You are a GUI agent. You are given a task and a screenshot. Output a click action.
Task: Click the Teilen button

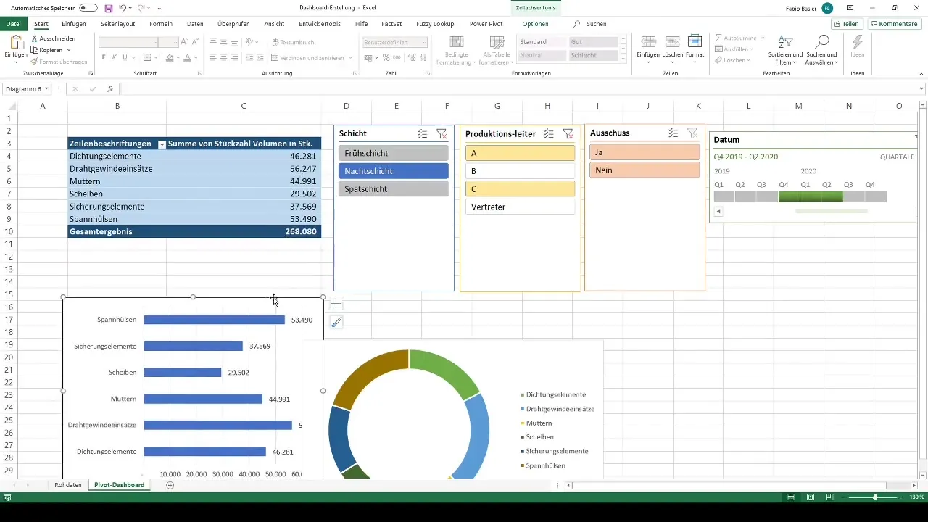click(846, 24)
